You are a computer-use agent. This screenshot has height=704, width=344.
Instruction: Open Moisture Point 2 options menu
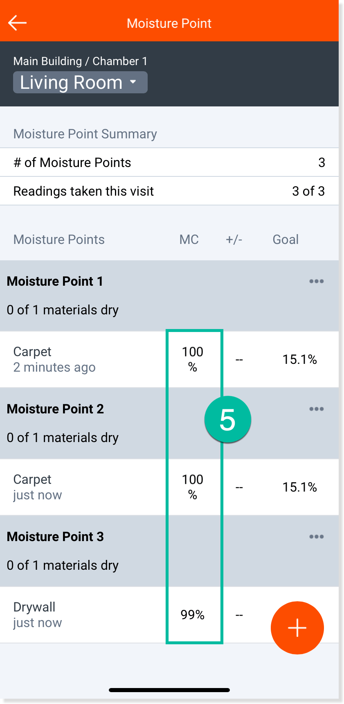click(x=316, y=409)
